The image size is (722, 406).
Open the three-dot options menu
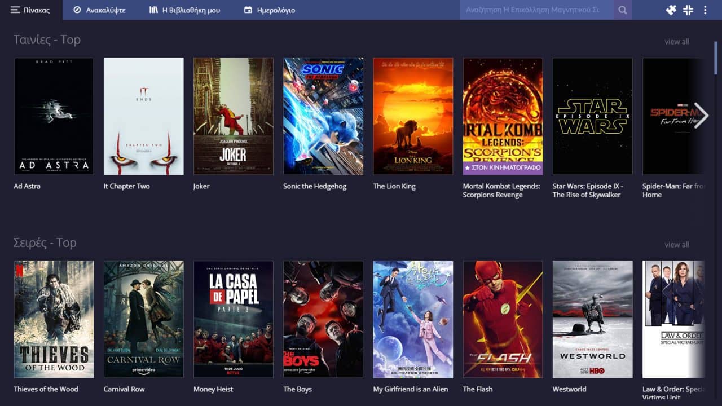tap(705, 10)
